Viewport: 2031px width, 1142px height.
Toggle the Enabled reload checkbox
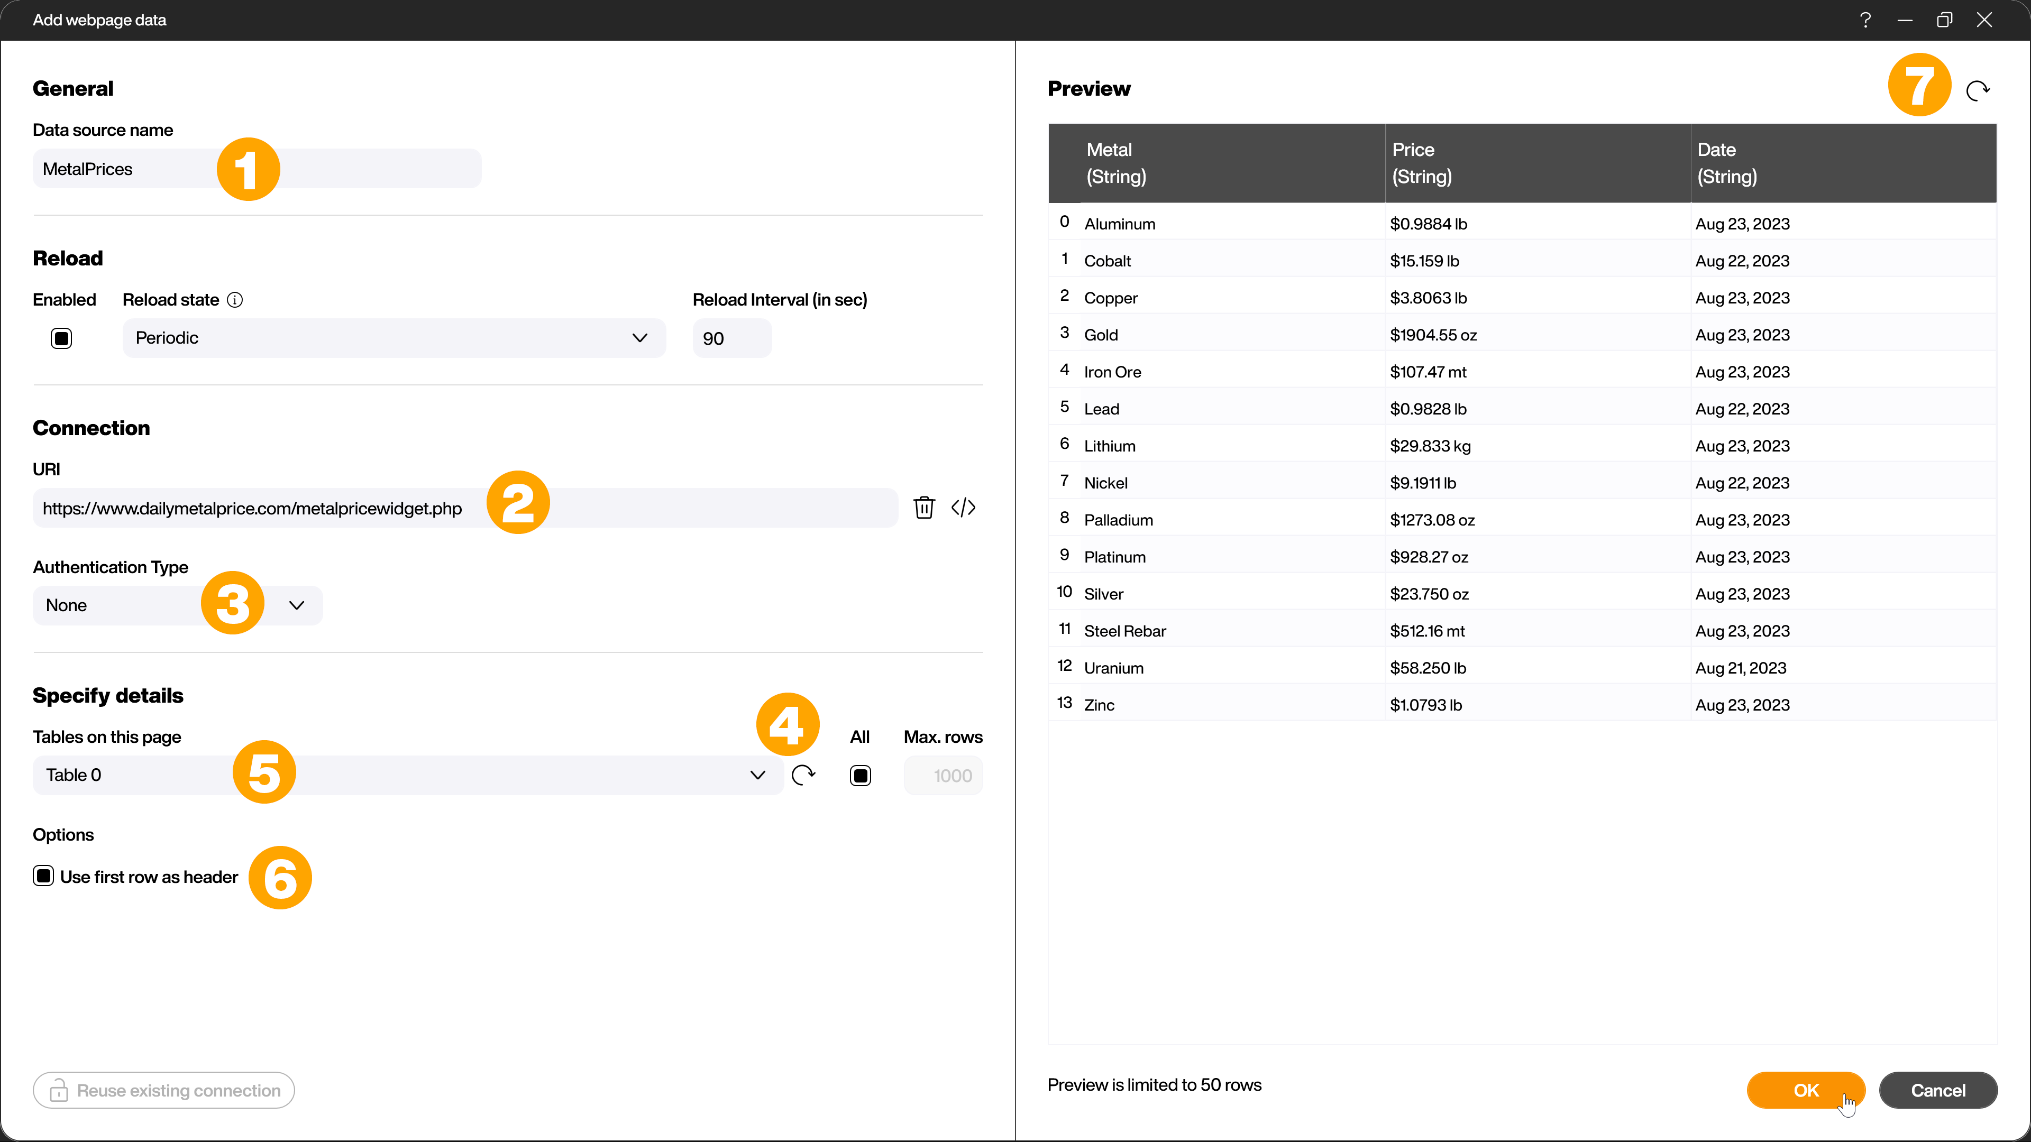point(61,337)
